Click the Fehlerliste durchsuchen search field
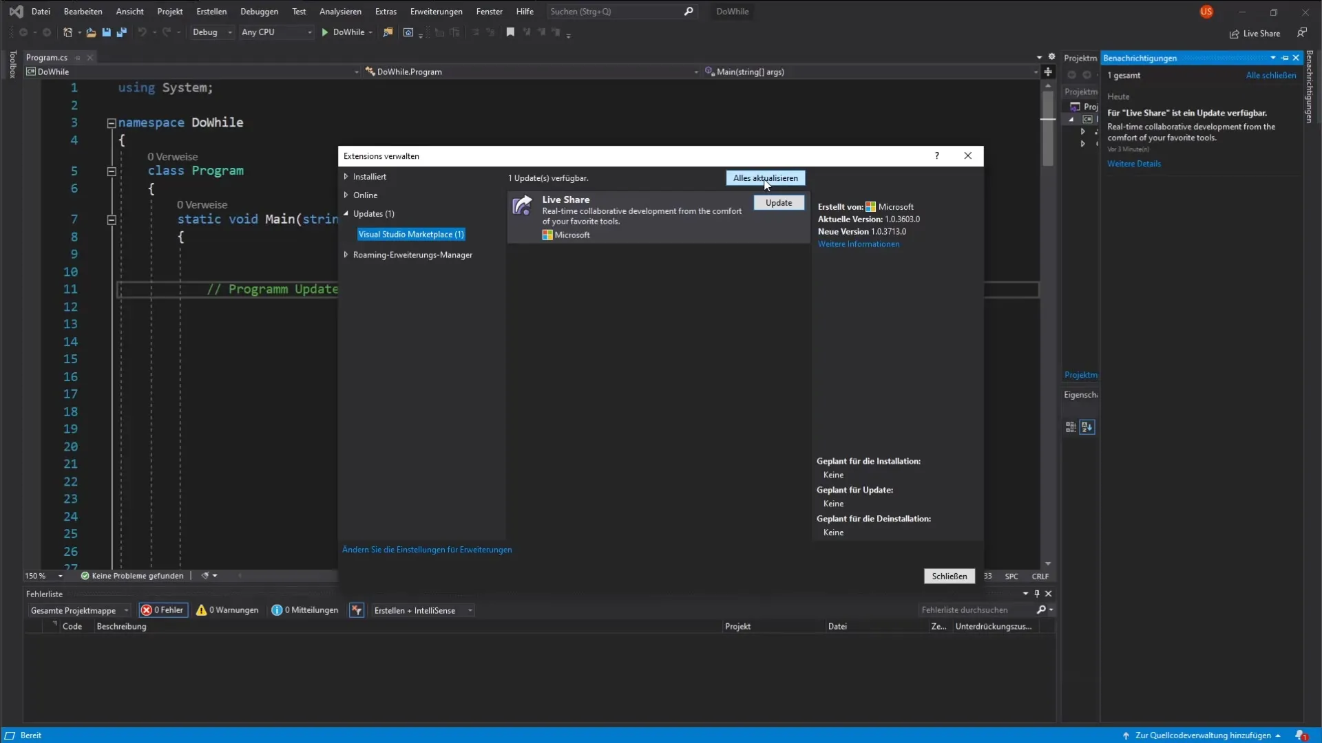The width and height of the screenshot is (1322, 743). click(x=978, y=610)
